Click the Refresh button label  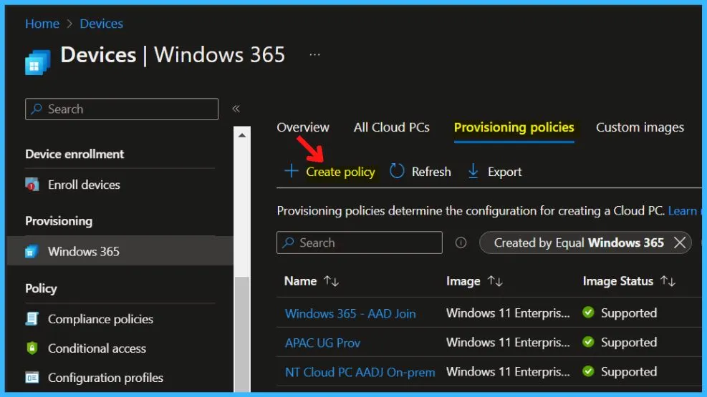(x=431, y=172)
